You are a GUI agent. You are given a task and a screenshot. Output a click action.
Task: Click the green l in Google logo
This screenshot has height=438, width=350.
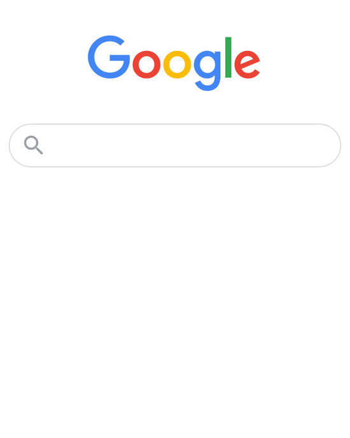click(228, 57)
